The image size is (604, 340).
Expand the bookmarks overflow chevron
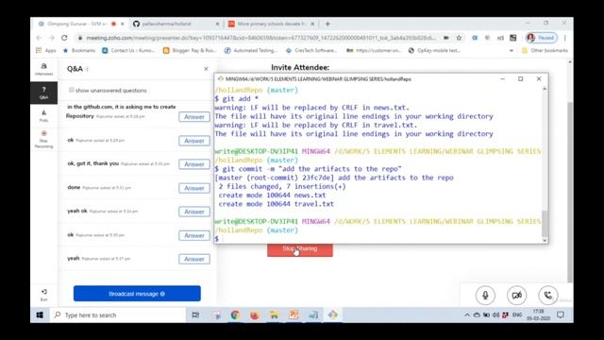point(512,50)
